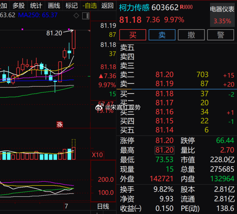This screenshot has width=237, height=214.
Task: Click 最低 value 73.53
Action: (x=165, y=160)
